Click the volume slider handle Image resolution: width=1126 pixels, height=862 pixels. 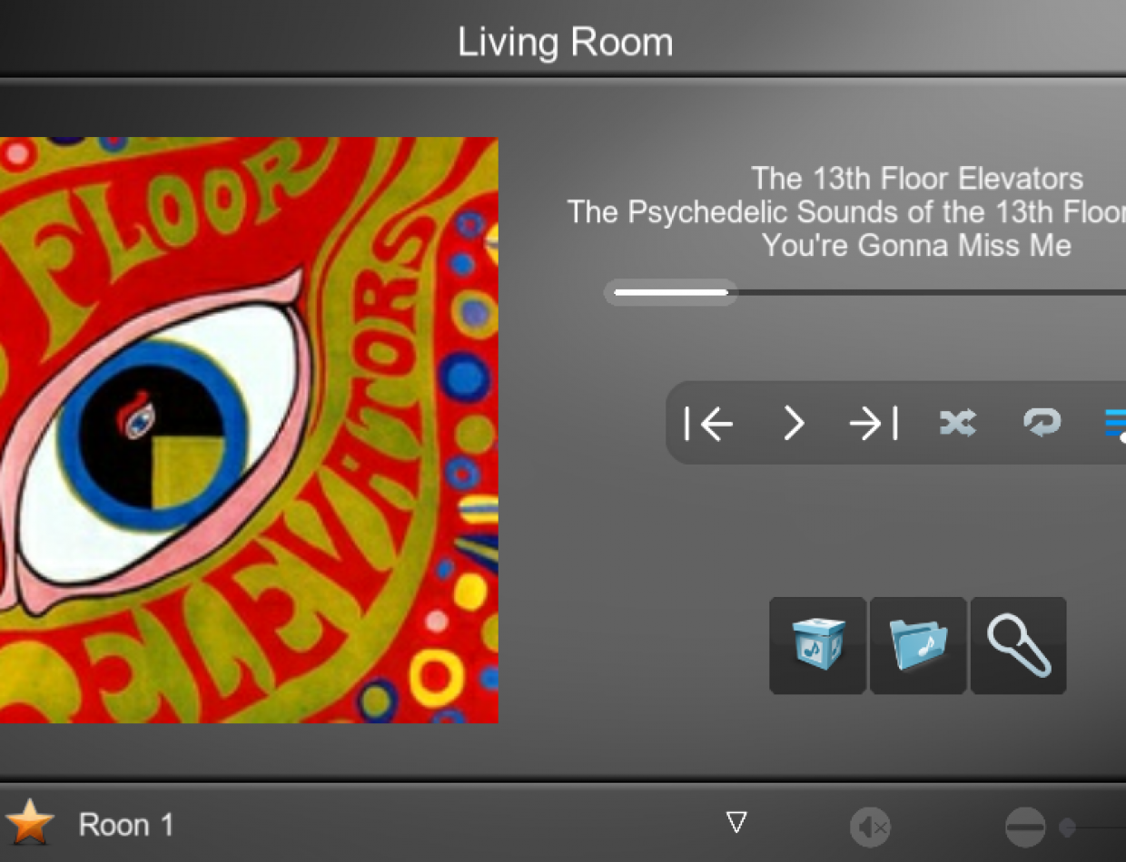tap(1068, 828)
